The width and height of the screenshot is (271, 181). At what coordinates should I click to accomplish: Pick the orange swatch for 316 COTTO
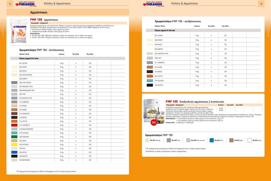point(14,121)
